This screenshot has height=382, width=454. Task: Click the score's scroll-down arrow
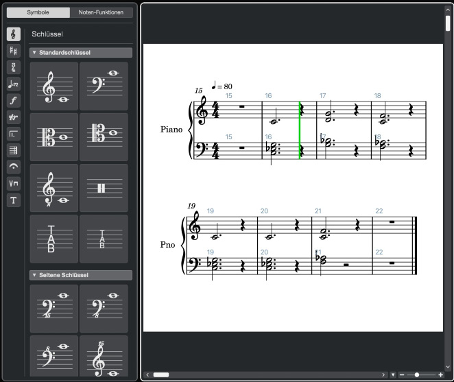[x=448, y=367]
